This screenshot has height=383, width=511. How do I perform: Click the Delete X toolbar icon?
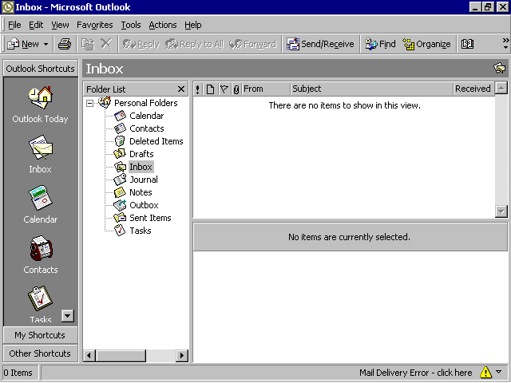tap(106, 44)
